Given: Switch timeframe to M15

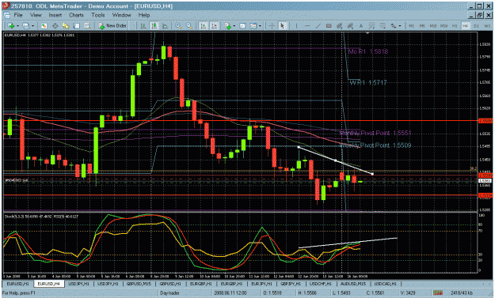Looking at the screenshot, I should [x=433, y=26].
